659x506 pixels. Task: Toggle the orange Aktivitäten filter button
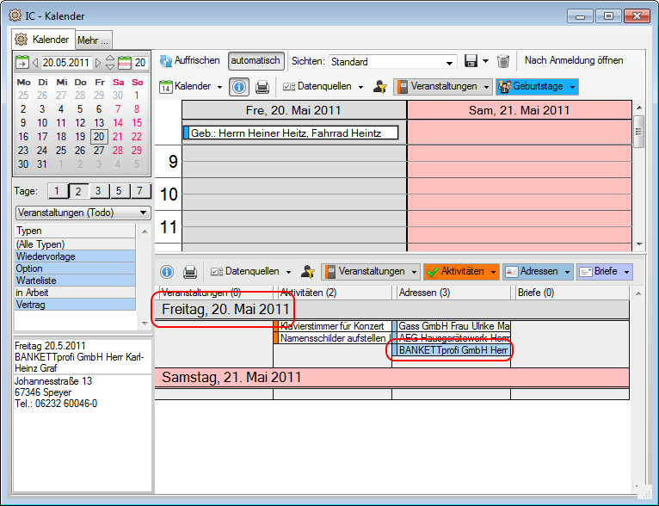(461, 272)
